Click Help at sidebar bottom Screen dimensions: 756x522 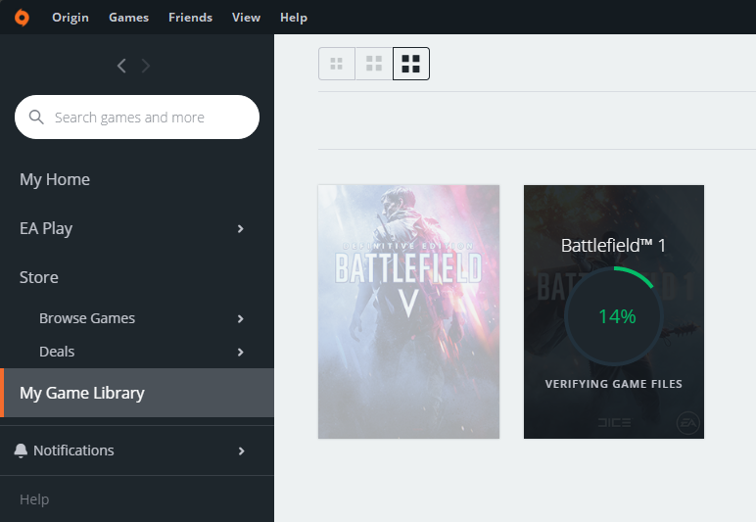pos(34,499)
